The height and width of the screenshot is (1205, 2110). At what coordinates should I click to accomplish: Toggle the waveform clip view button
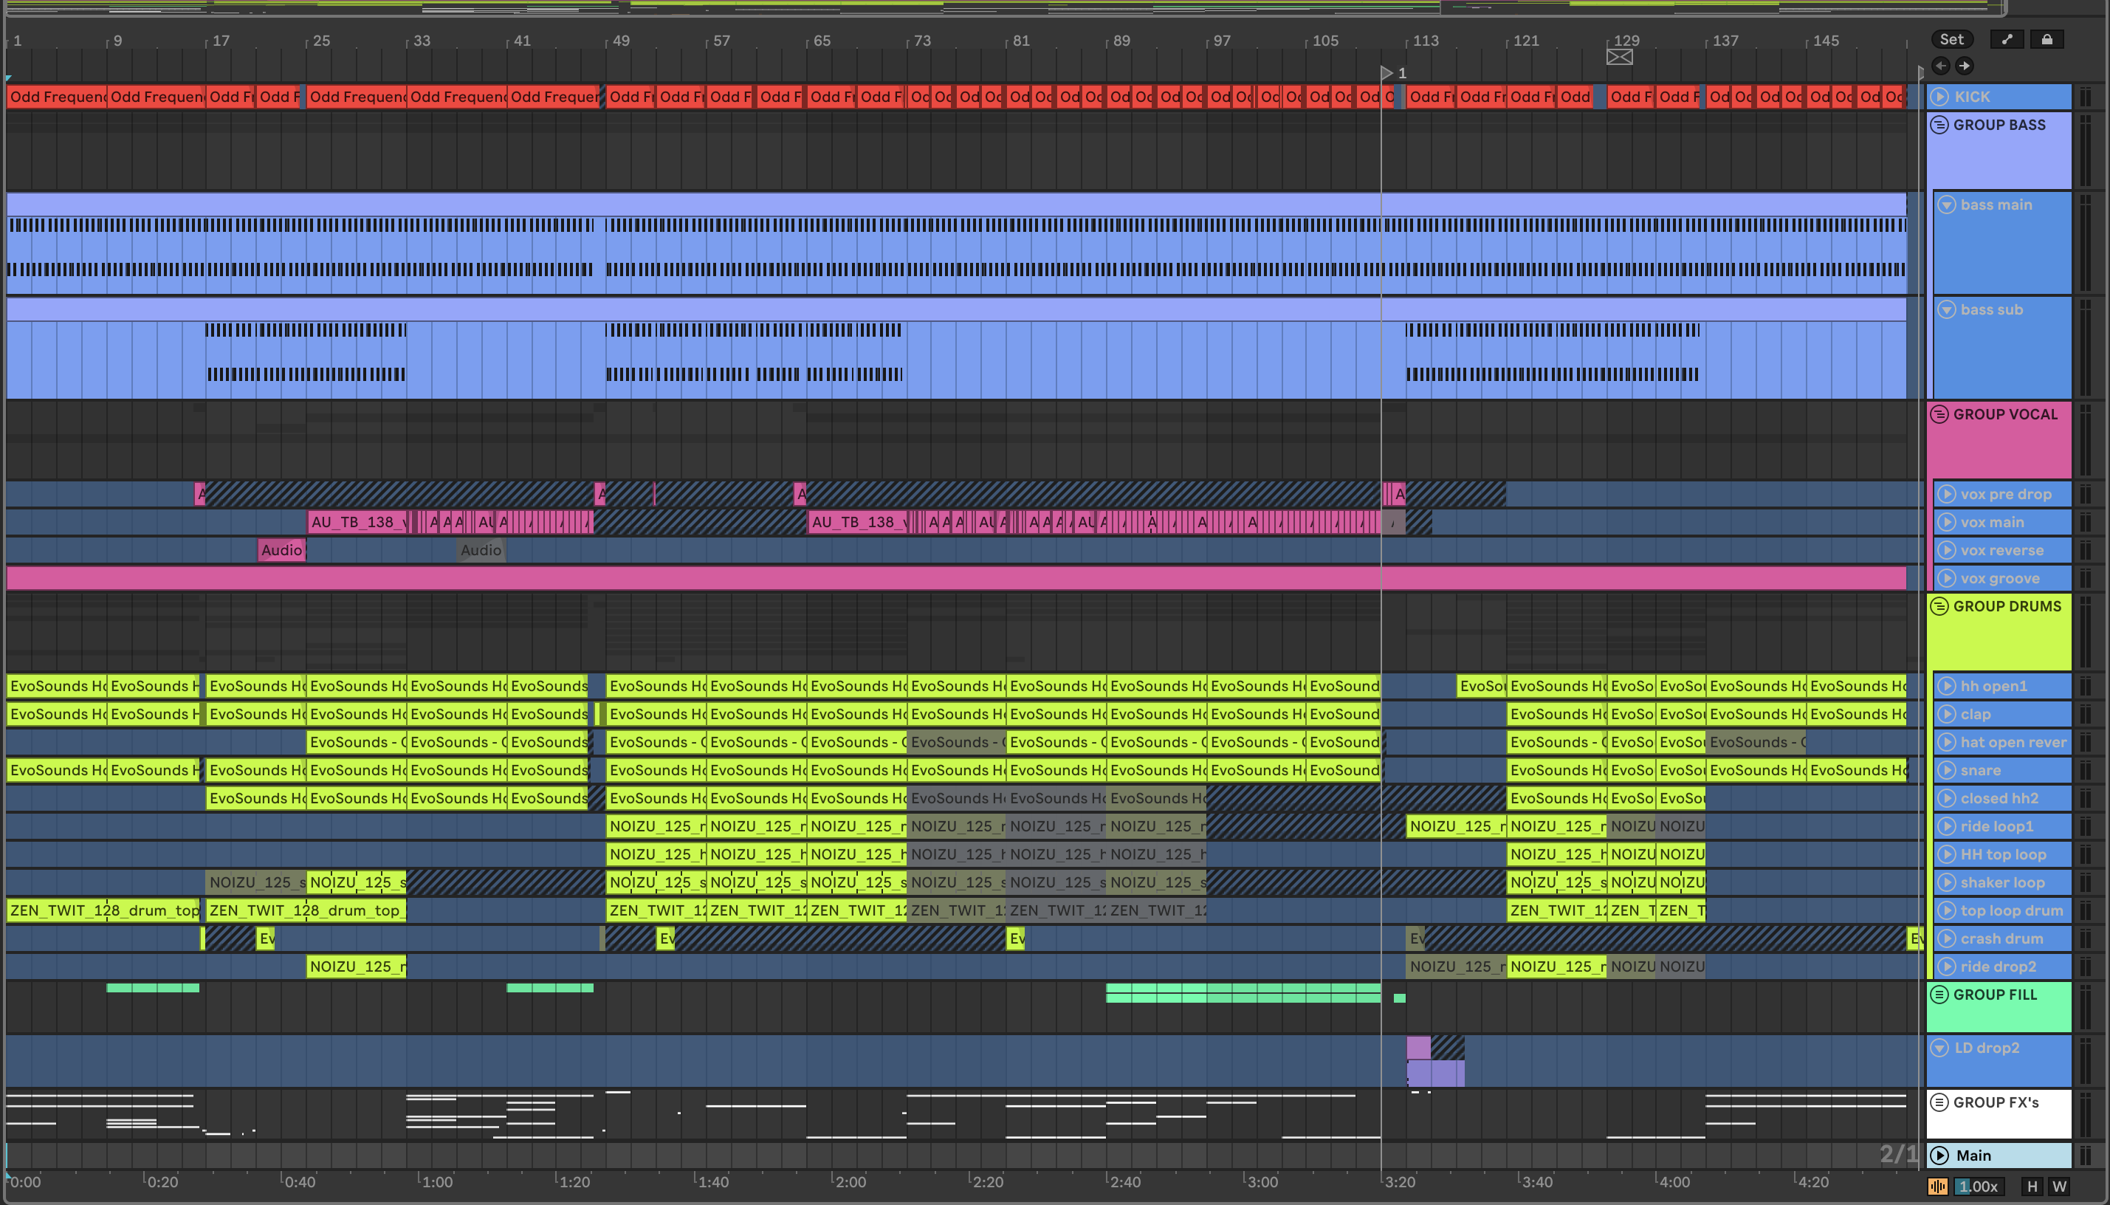click(1938, 1186)
